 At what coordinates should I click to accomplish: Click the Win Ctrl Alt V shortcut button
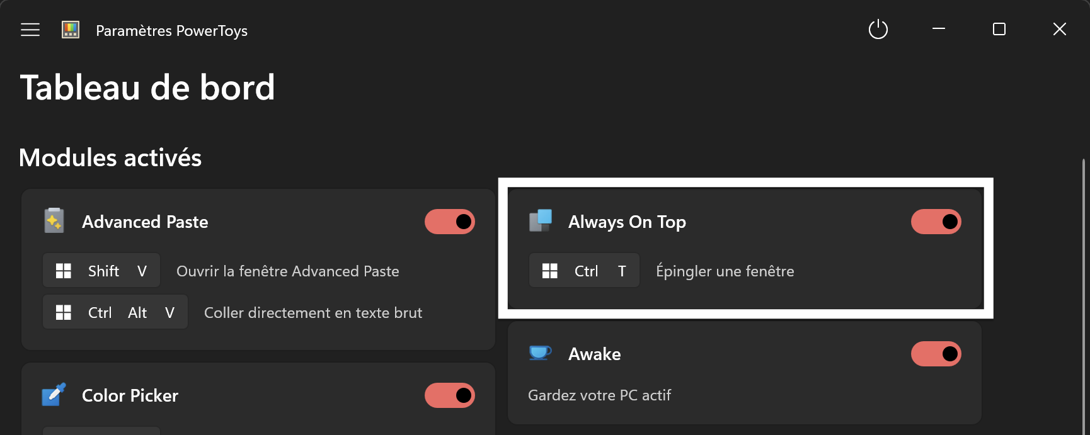click(115, 312)
